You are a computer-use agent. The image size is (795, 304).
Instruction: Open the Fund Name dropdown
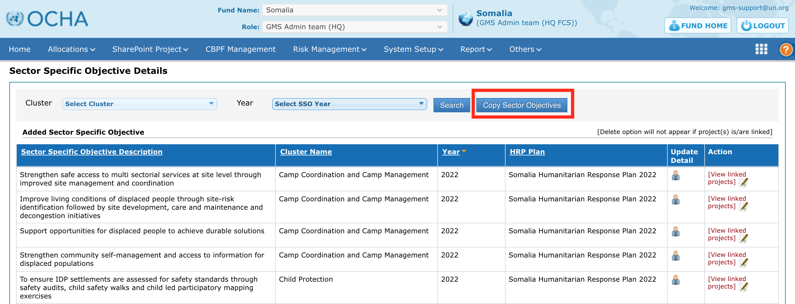pos(355,10)
